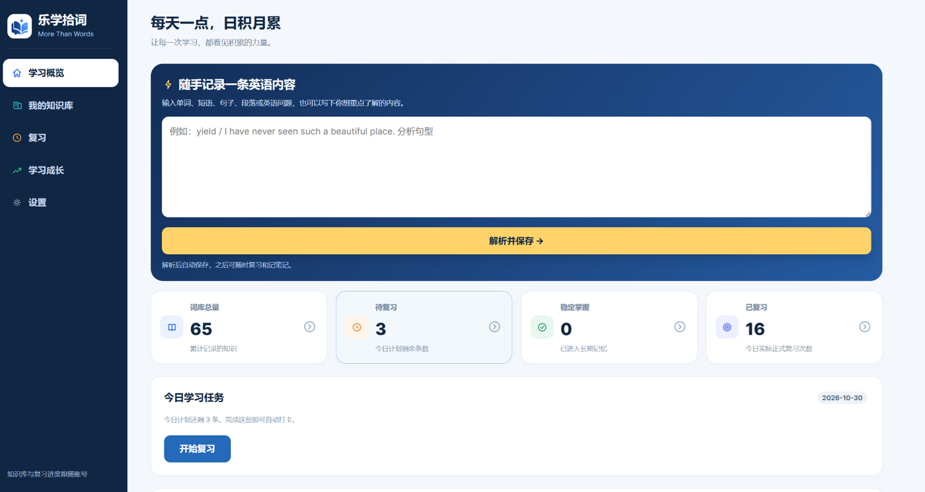Click the text area resize handle
The image size is (925, 492).
(868, 213)
